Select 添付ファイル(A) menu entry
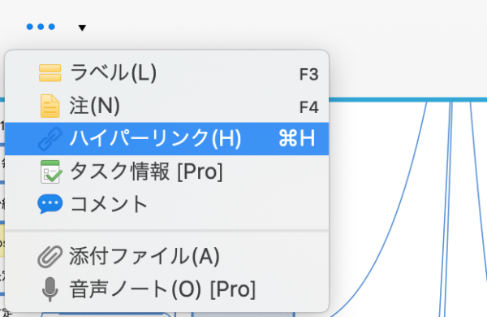 coord(166,257)
